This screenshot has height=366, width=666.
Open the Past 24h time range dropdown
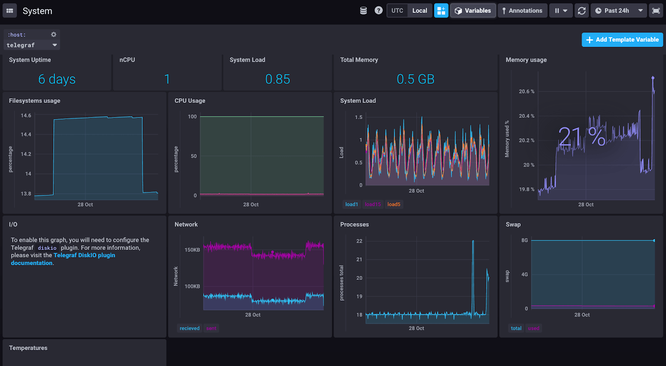tap(619, 11)
